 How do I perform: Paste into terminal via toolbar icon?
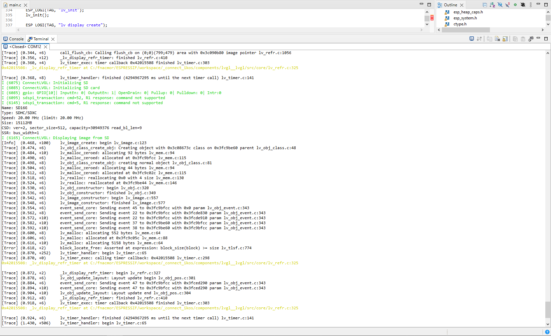[523, 39]
